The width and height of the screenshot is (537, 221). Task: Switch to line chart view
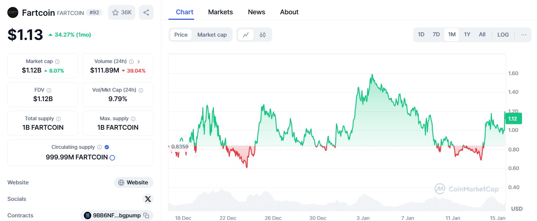click(x=246, y=35)
